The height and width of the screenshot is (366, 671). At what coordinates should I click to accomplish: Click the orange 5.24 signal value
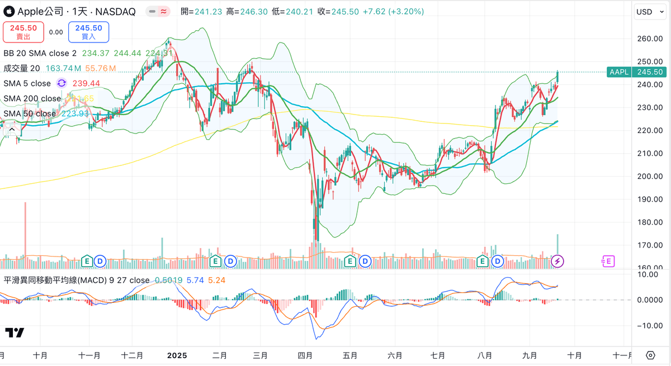click(x=217, y=280)
